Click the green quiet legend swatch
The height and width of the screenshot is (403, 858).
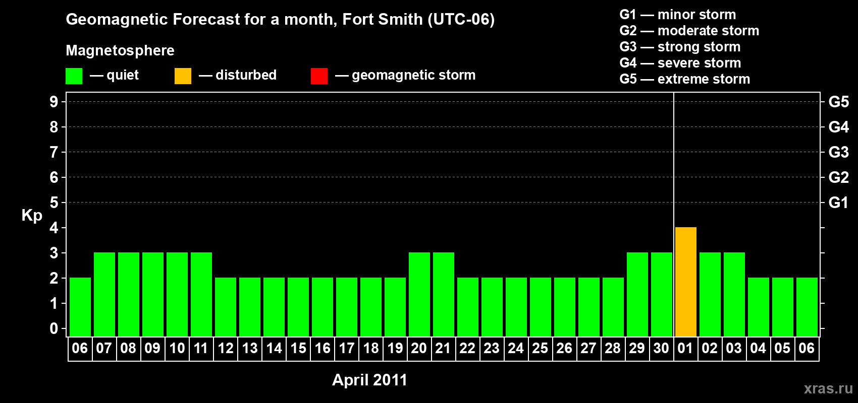pyautogui.click(x=74, y=76)
